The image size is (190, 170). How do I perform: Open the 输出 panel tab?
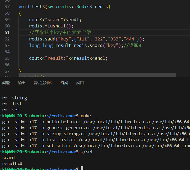pos(22,83)
